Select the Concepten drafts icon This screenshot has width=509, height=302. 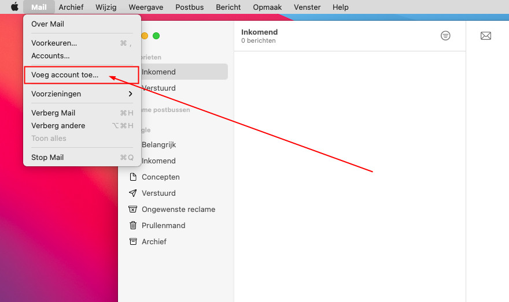133,177
